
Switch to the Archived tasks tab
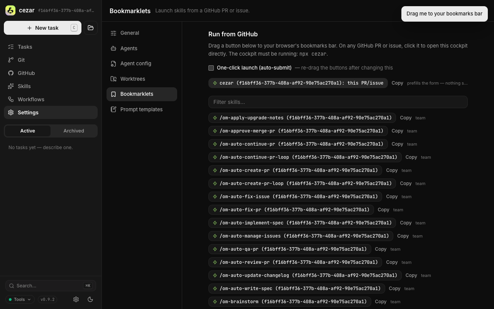pos(74,131)
